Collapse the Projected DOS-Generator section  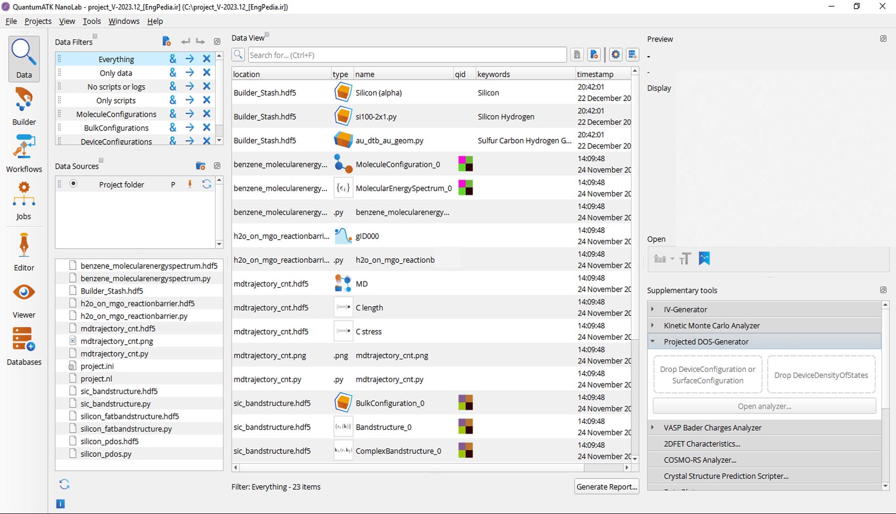pyautogui.click(x=653, y=342)
